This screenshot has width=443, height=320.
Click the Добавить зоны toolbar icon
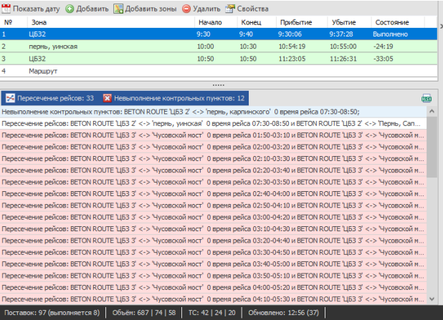point(119,9)
